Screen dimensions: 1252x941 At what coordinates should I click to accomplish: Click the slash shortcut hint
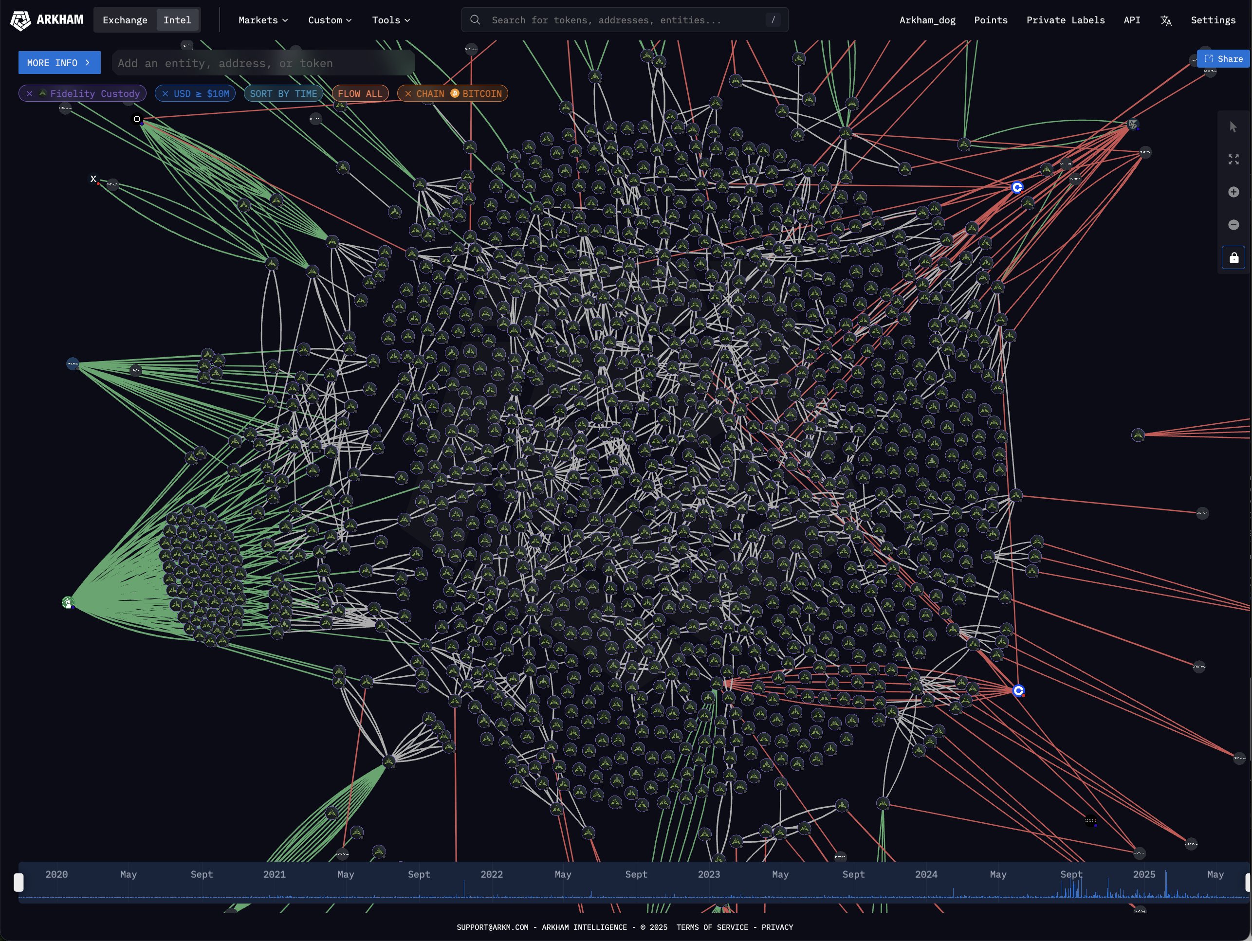pos(773,20)
